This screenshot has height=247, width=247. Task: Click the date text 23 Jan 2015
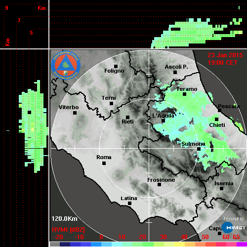pos(225,55)
